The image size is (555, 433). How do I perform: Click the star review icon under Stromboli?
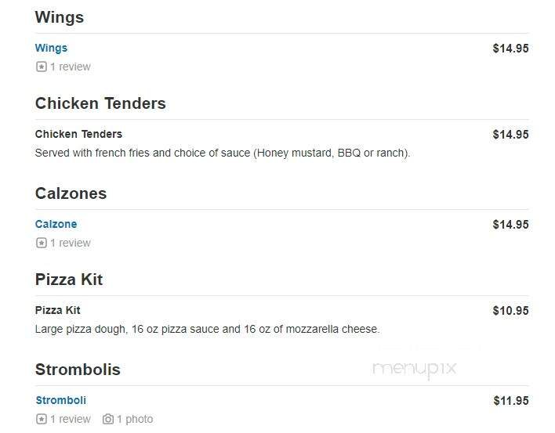[x=41, y=419]
